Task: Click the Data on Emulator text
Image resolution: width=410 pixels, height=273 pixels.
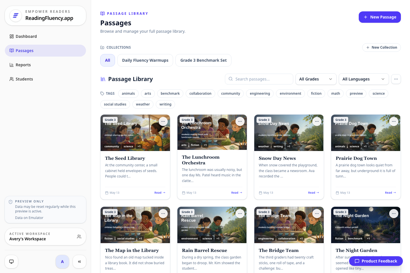Action: 29,218
